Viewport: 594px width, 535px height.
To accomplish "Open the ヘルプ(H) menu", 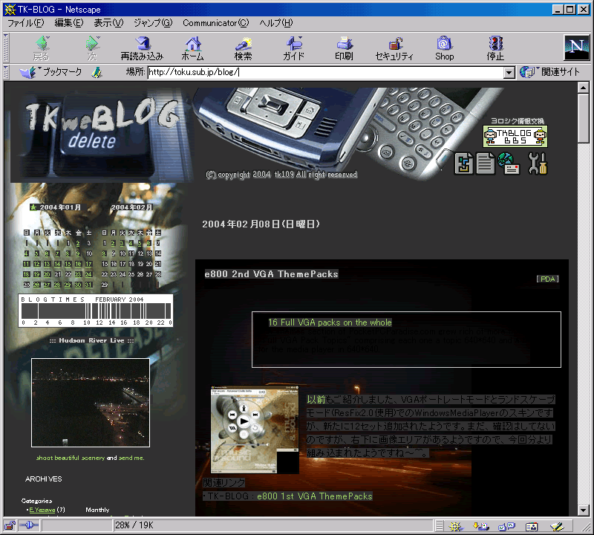I will click(276, 23).
